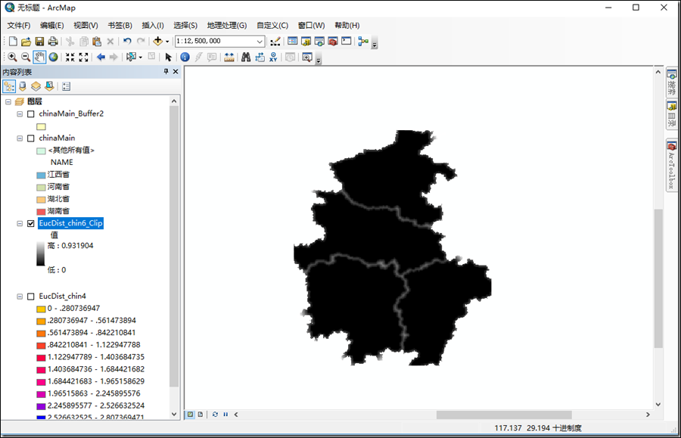Collapse the chinaMain layer tree node

tap(20, 138)
